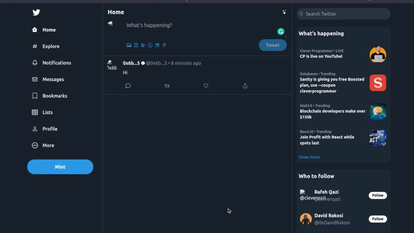This screenshot has width=414, height=233.
Task: Click Show more under What's happening
Action: pos(309,157)
